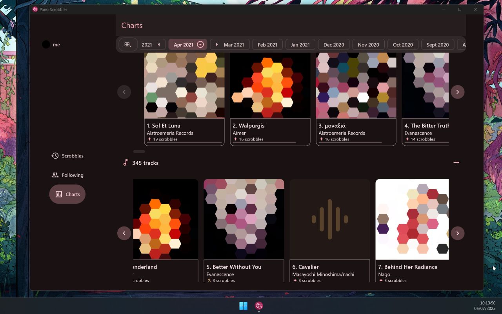502x314 pixels.
Task: Open the Behind Her Radiance track artwork
Action: click(412, 219)
